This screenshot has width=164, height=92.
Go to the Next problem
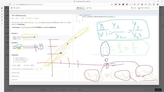coord(64,90)
